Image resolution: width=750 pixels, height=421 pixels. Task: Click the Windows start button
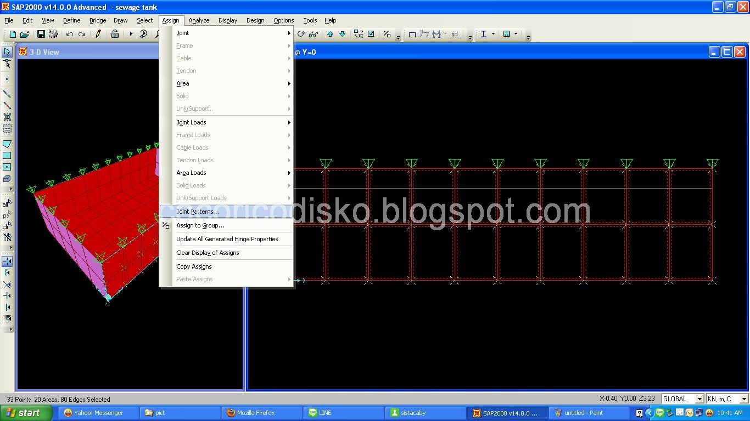[x=26, y=413]
